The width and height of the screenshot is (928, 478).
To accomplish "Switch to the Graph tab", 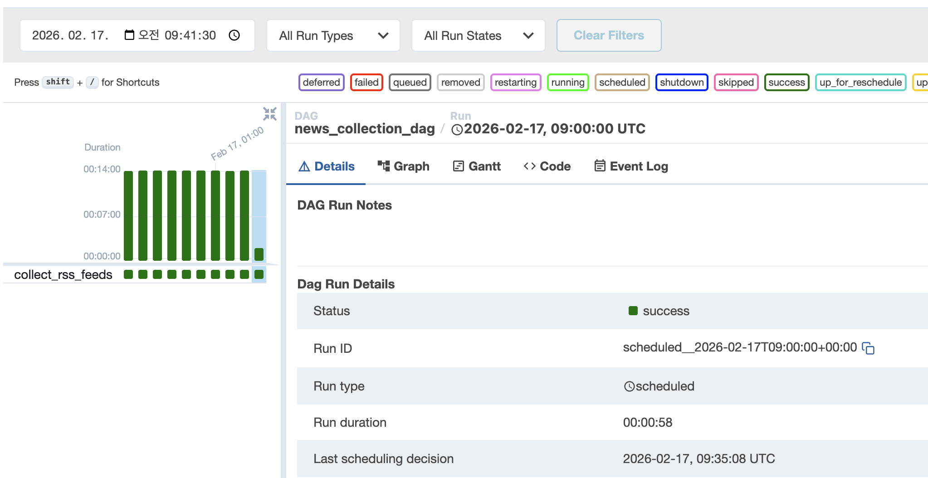I will (x=403, y=166).
